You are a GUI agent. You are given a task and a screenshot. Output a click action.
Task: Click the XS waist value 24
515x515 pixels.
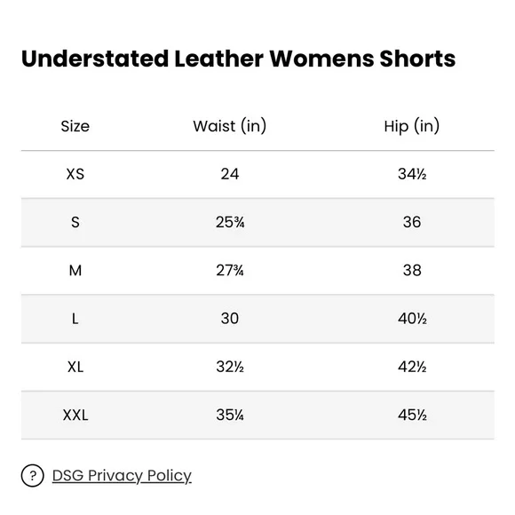230,174
